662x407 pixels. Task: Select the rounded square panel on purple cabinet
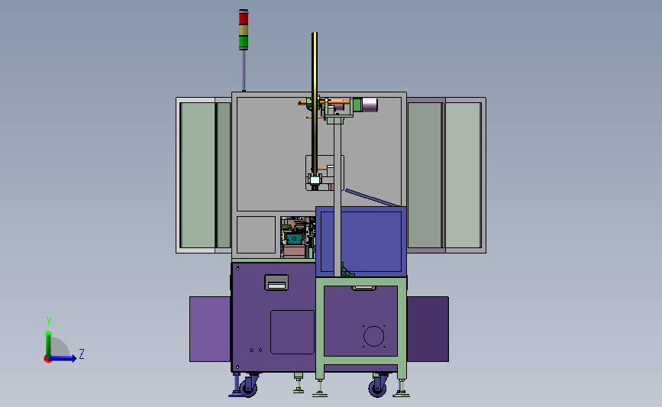[292, 332]
